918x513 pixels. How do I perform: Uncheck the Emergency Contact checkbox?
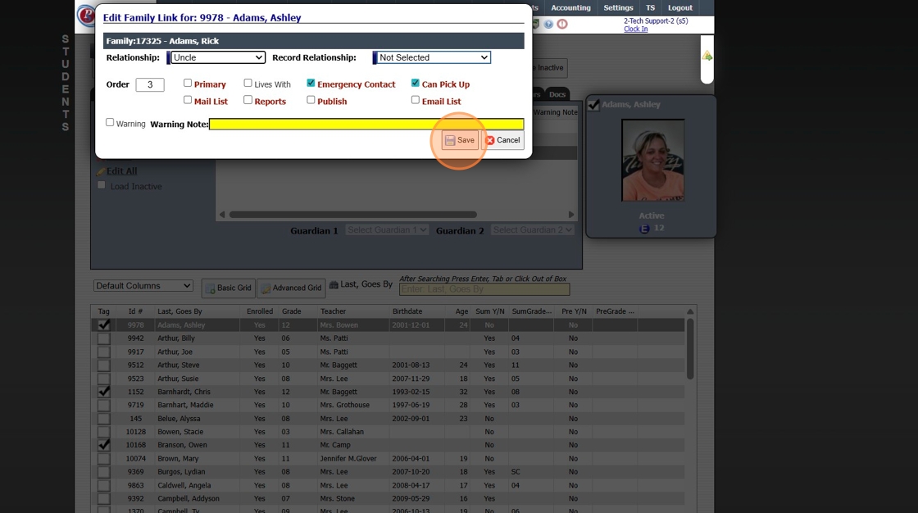311,83
